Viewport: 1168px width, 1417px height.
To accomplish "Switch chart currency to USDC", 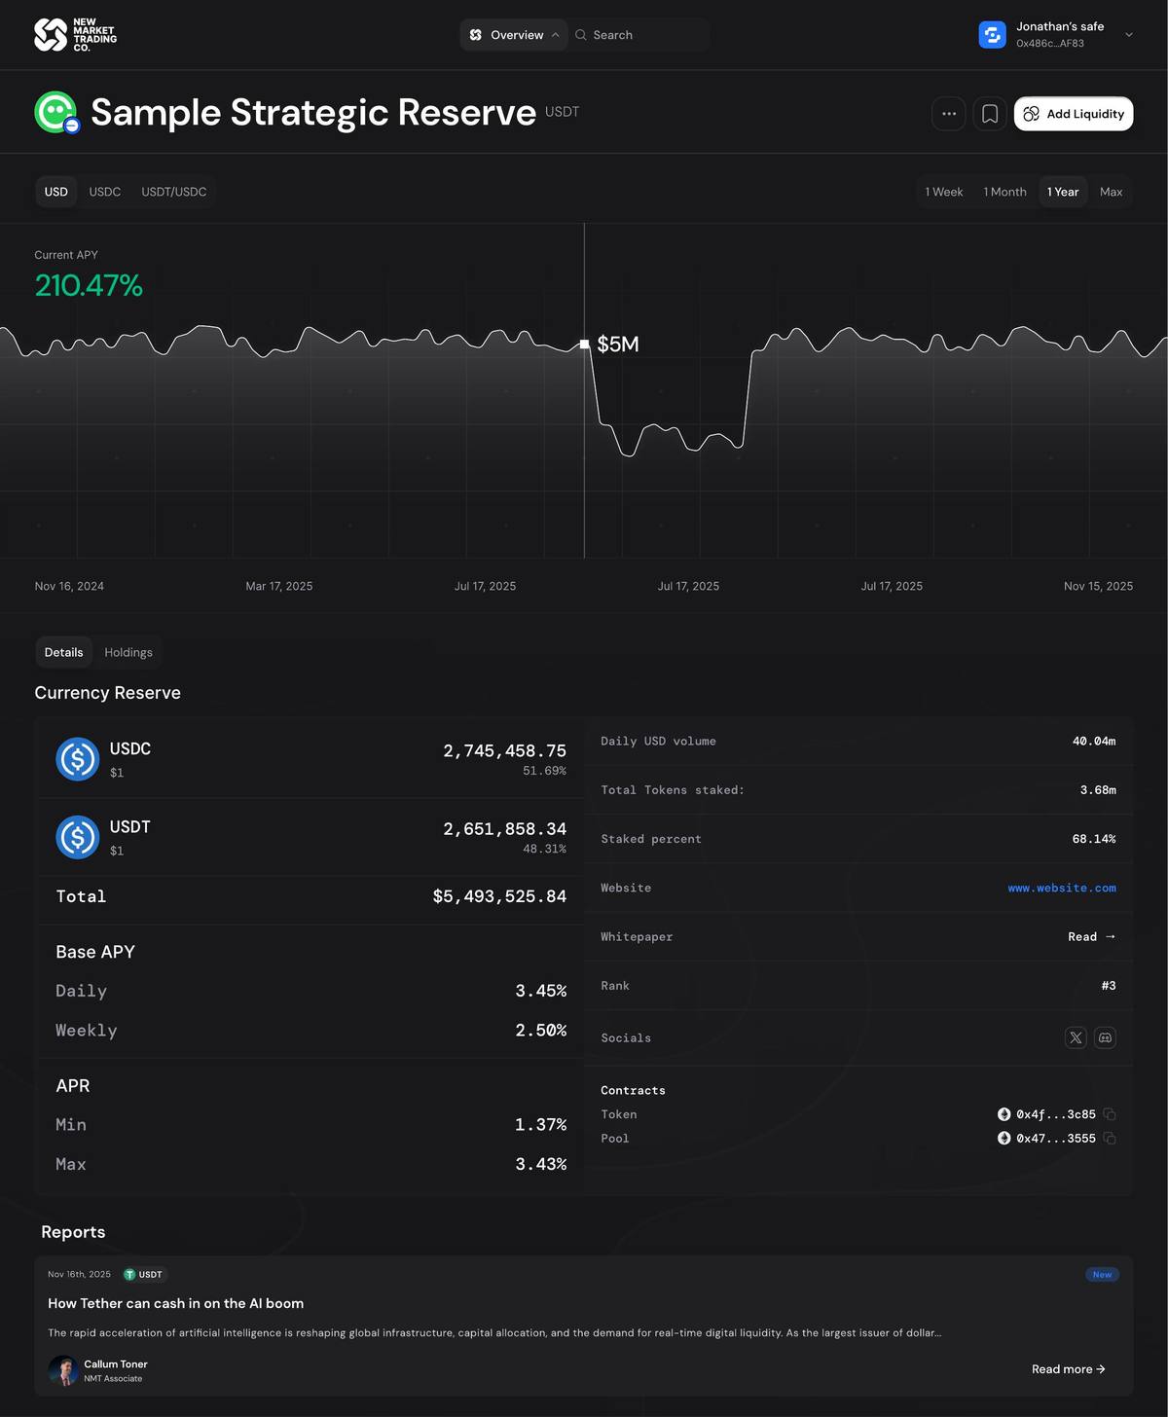I will coord(105,192).
